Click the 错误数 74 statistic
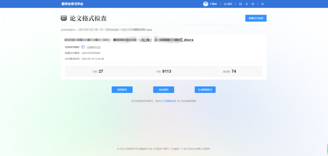The image size is (328, 156). [230, 71]
